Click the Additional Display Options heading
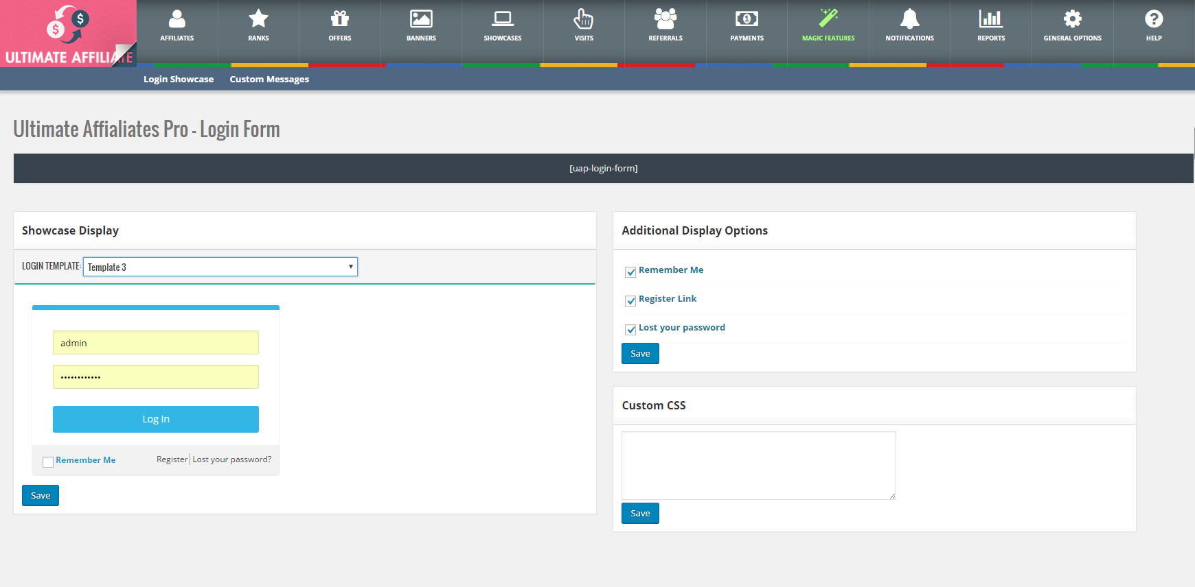The height and width of the screenshot is (587, 1195). [695, 230]
